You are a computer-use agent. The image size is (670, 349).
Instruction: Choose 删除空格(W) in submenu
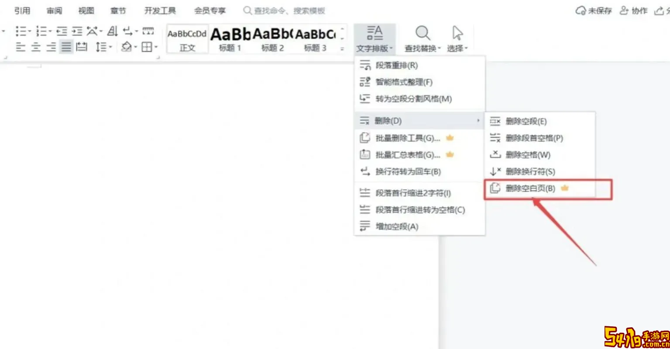pos(540,154)
